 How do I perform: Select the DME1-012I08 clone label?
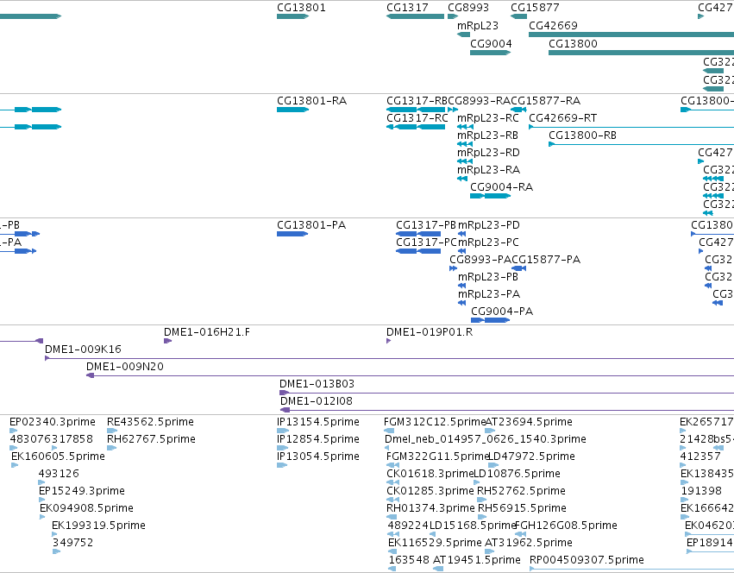click(x=317, y=401)
